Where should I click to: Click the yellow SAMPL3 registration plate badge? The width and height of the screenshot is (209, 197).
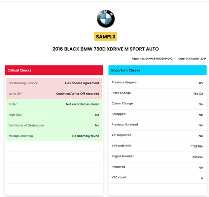tap(106, 36)
